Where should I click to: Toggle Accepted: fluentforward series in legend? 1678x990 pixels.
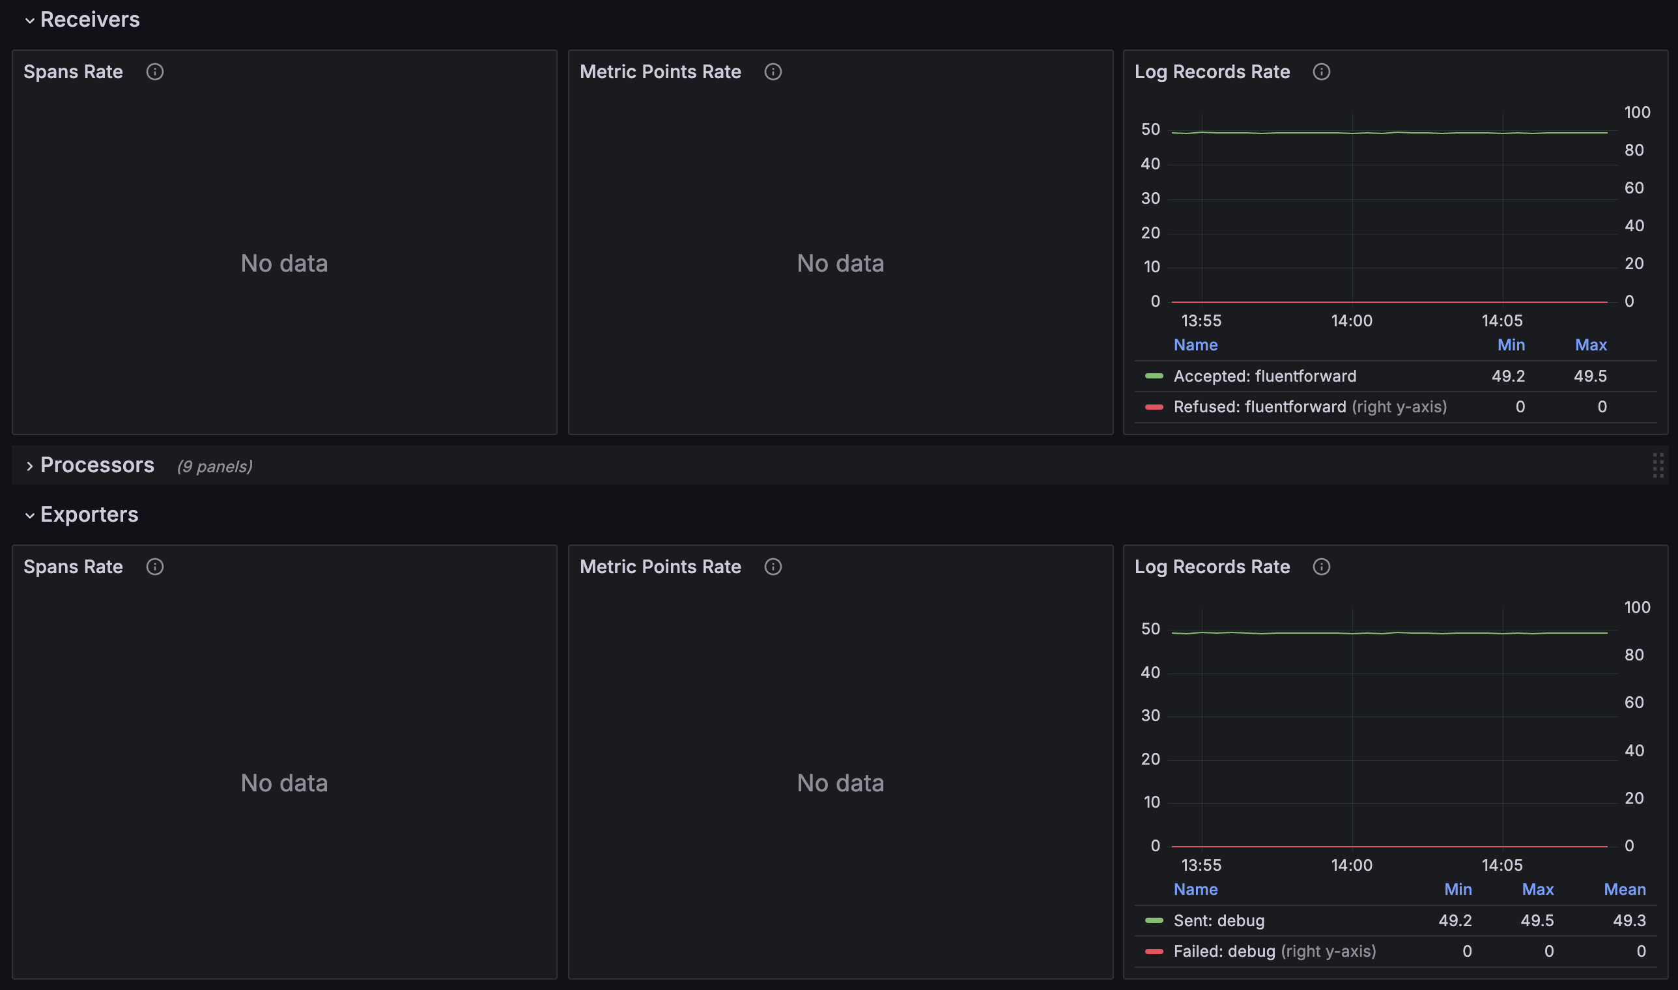coord(1264,376)
